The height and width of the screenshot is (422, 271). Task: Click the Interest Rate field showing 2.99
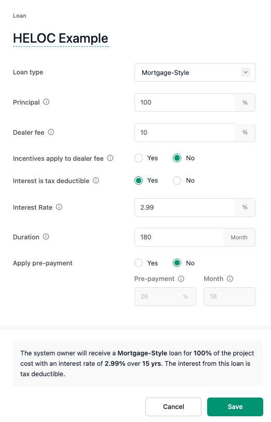[x=185, y=208]
